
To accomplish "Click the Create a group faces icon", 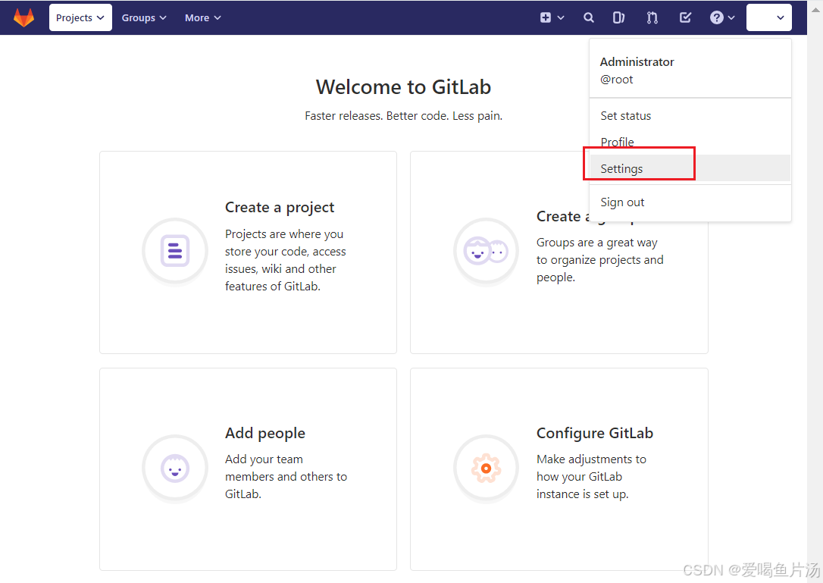I will pyautogui.click(x=486, y=250).
